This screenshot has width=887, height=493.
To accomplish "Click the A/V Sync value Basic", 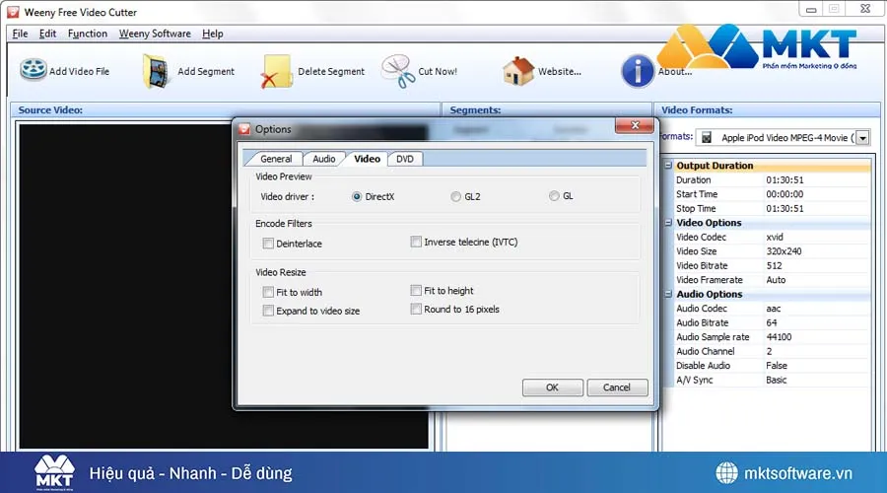I will coord(777,380).
